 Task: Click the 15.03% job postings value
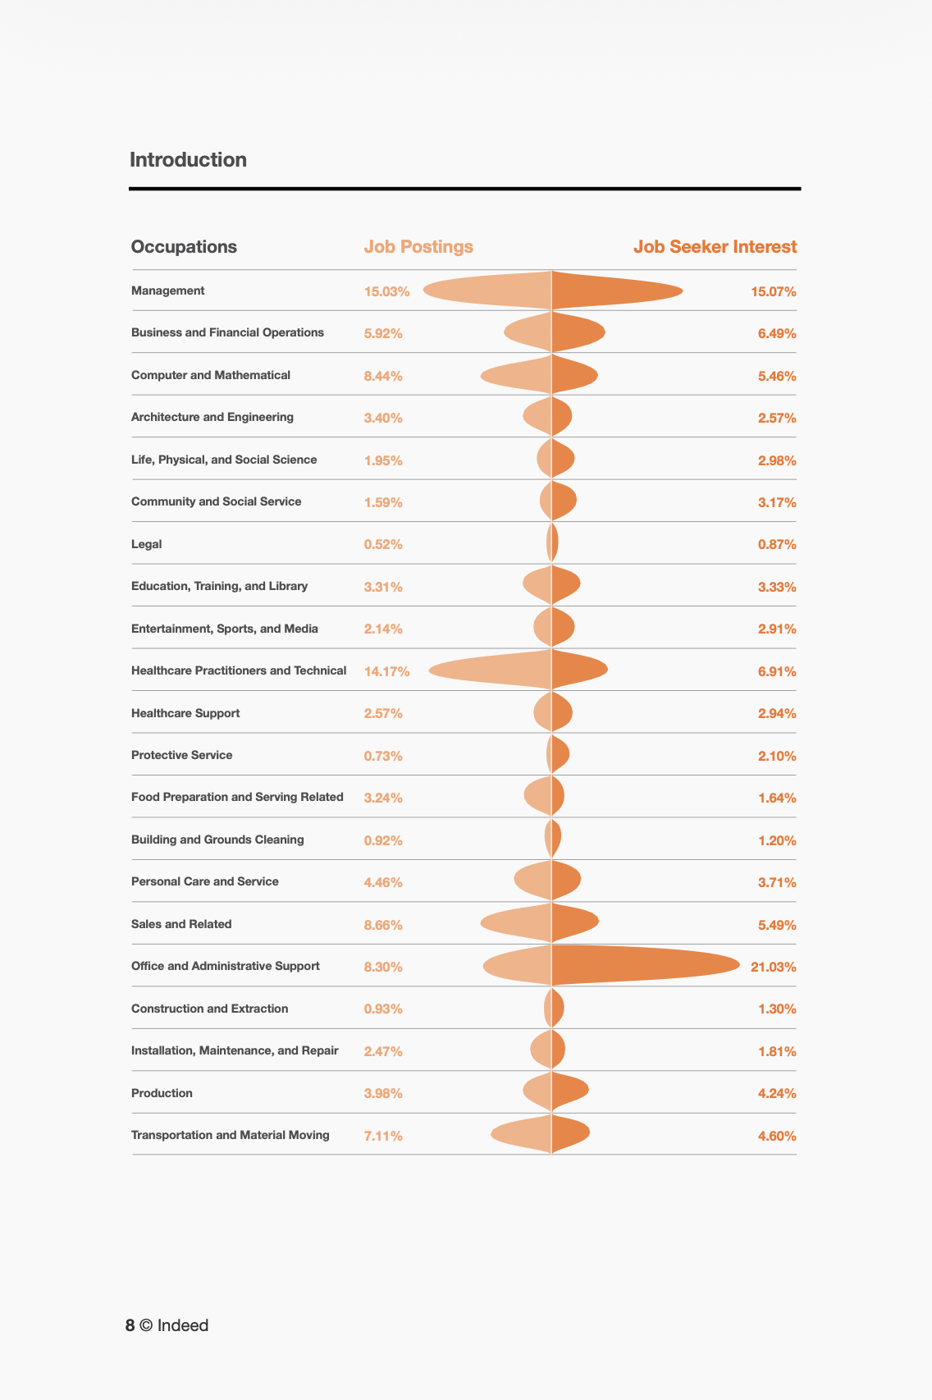click(x=386, y=292)
